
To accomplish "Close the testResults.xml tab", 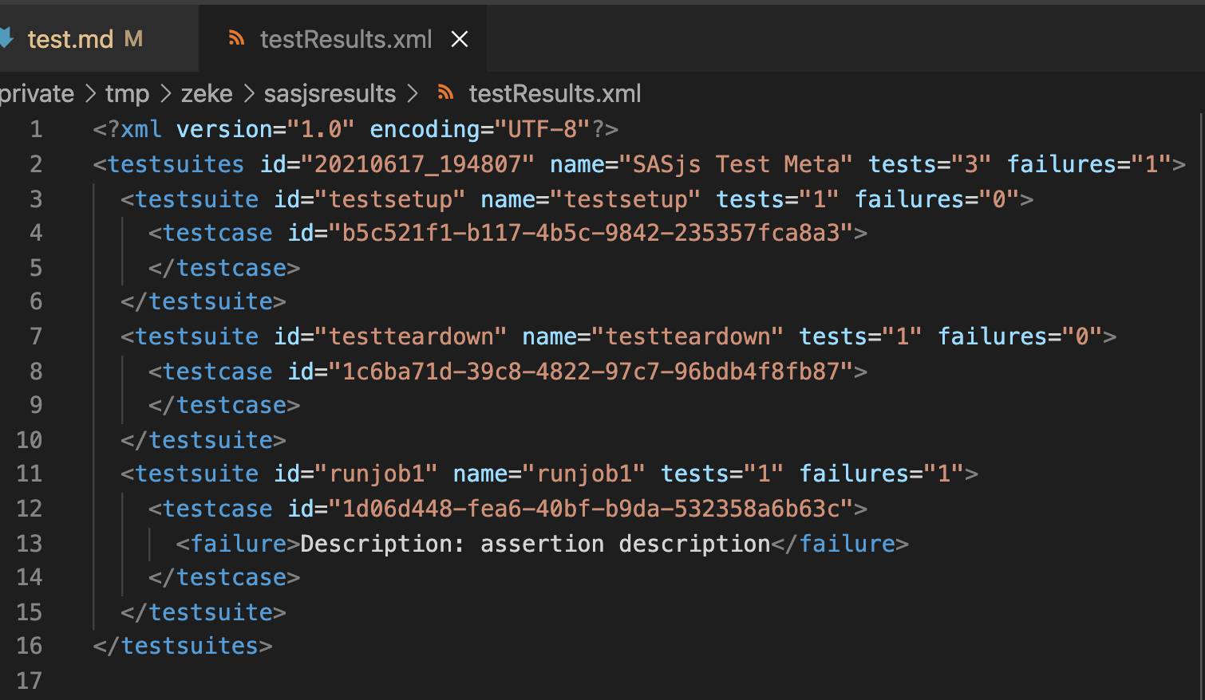I will 459,38.
